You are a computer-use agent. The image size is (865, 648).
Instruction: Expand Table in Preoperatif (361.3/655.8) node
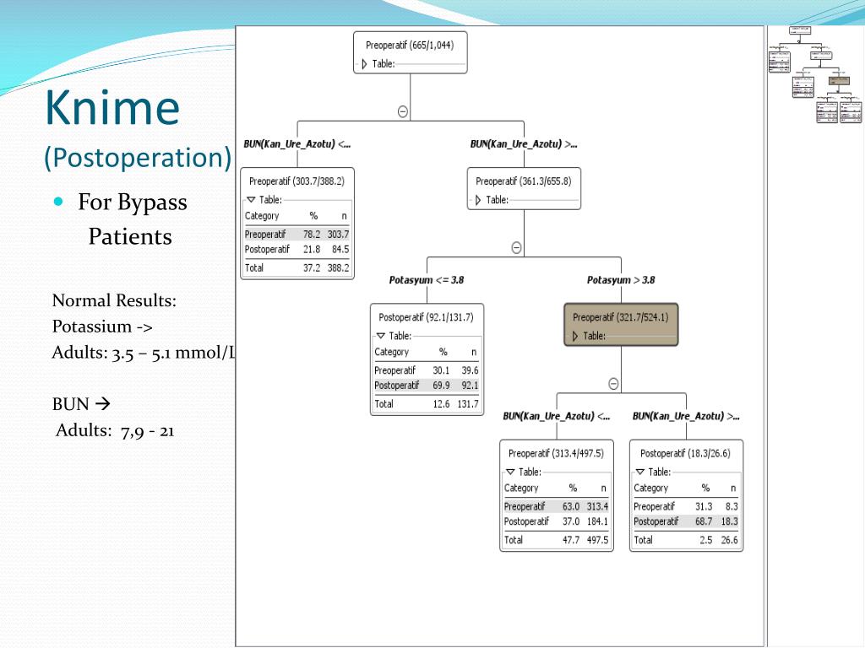478,200
